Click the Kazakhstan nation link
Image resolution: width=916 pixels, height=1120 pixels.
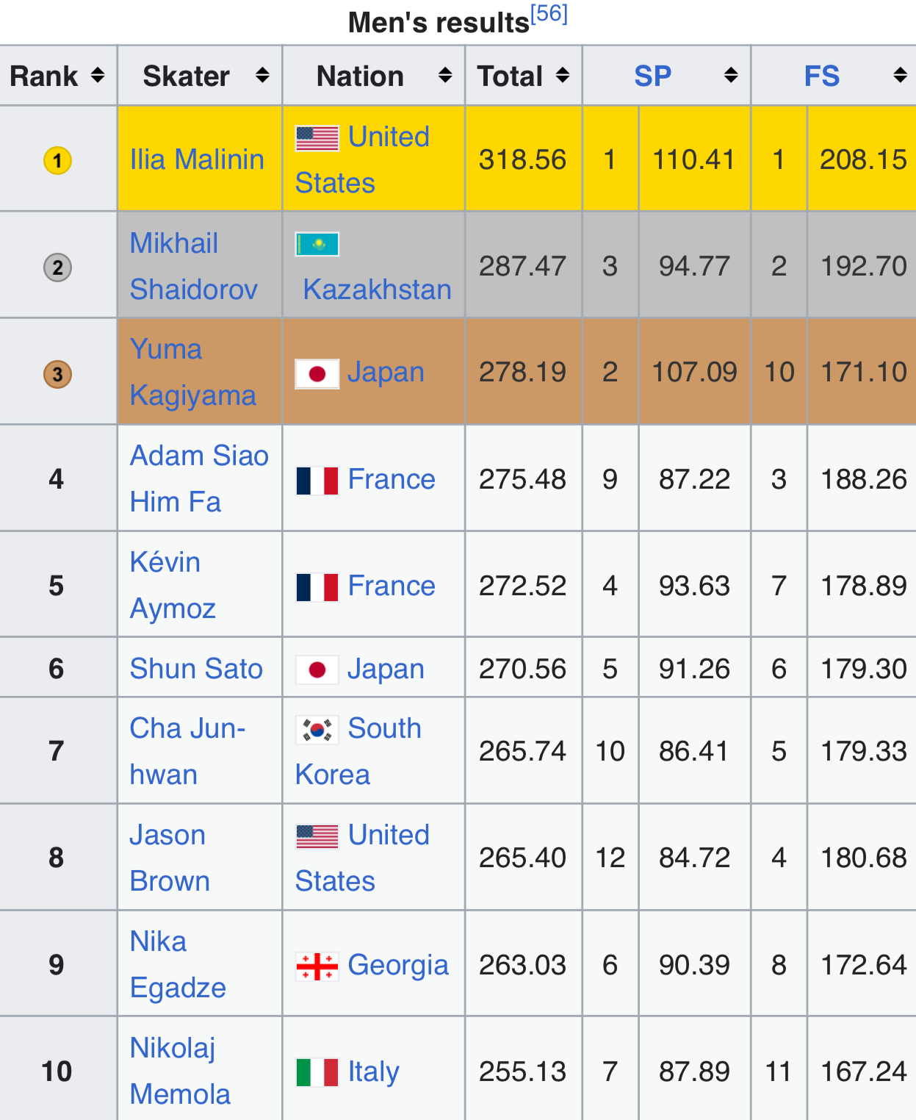pyautogui.click(x=377, y=290)
